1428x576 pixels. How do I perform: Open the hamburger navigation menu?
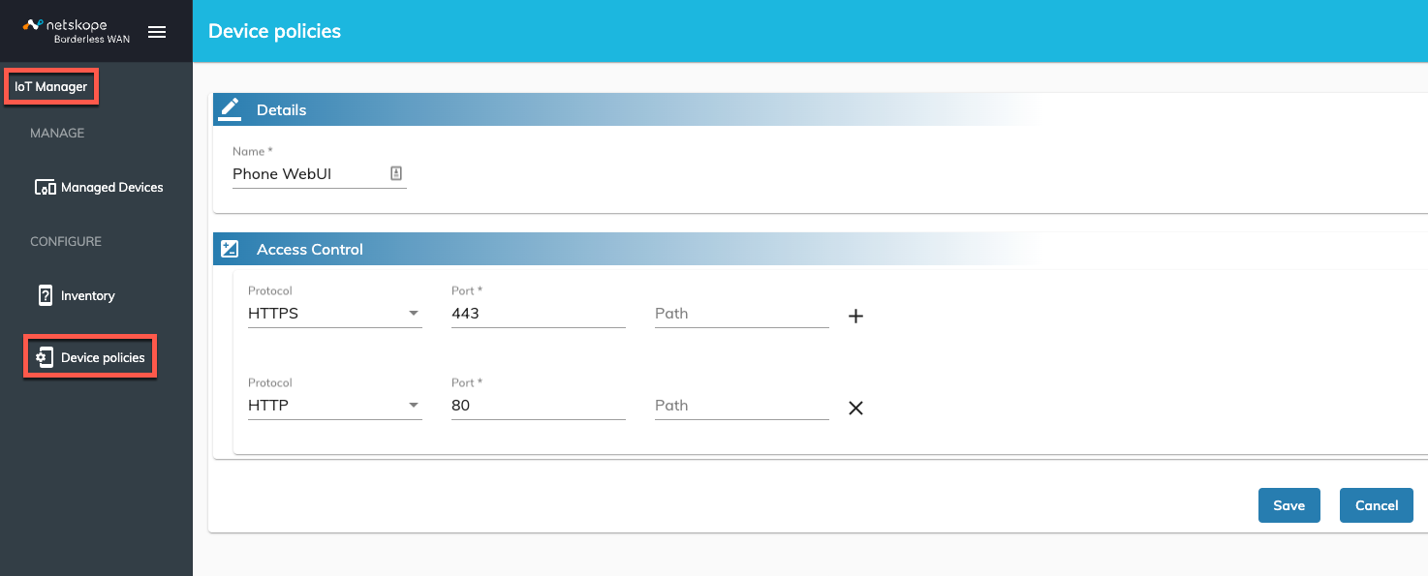click(157, 32)
